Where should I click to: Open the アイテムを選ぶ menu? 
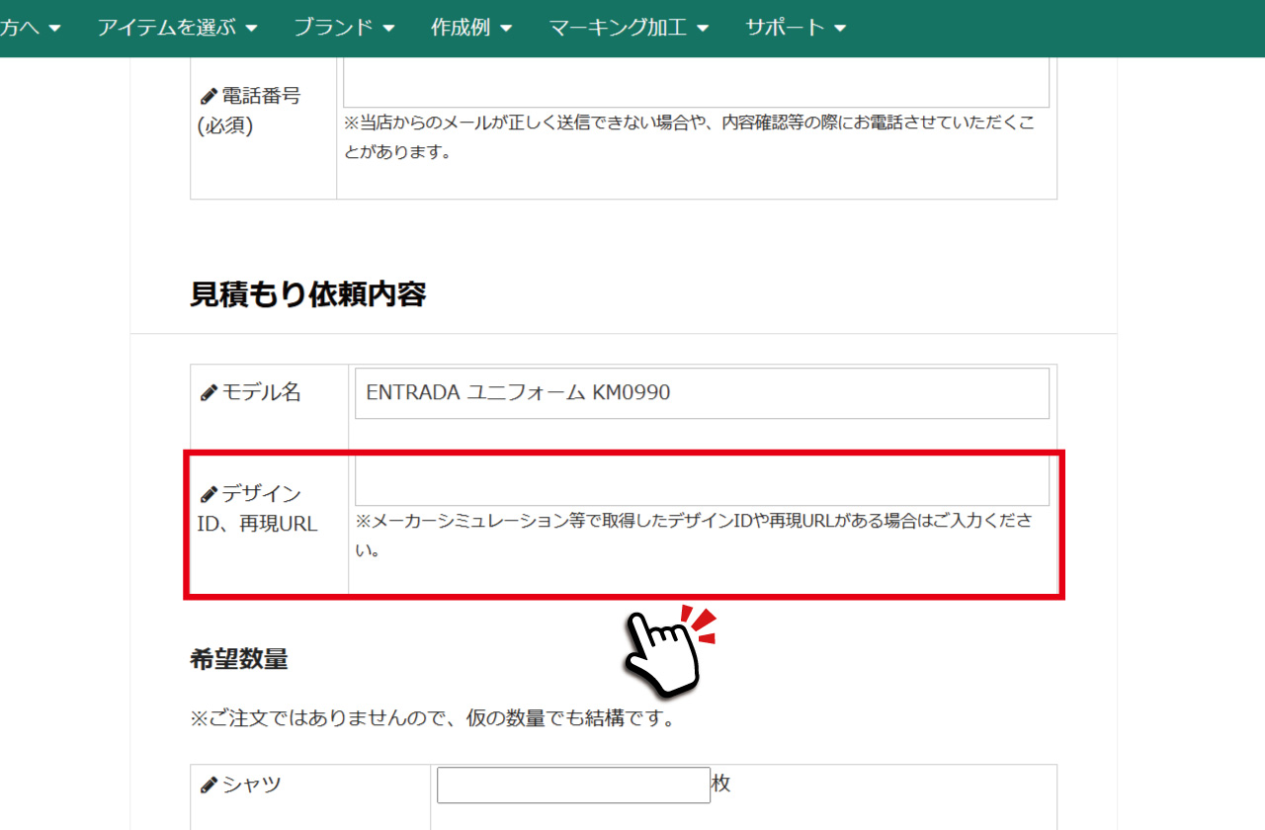[x=177, y=28]
